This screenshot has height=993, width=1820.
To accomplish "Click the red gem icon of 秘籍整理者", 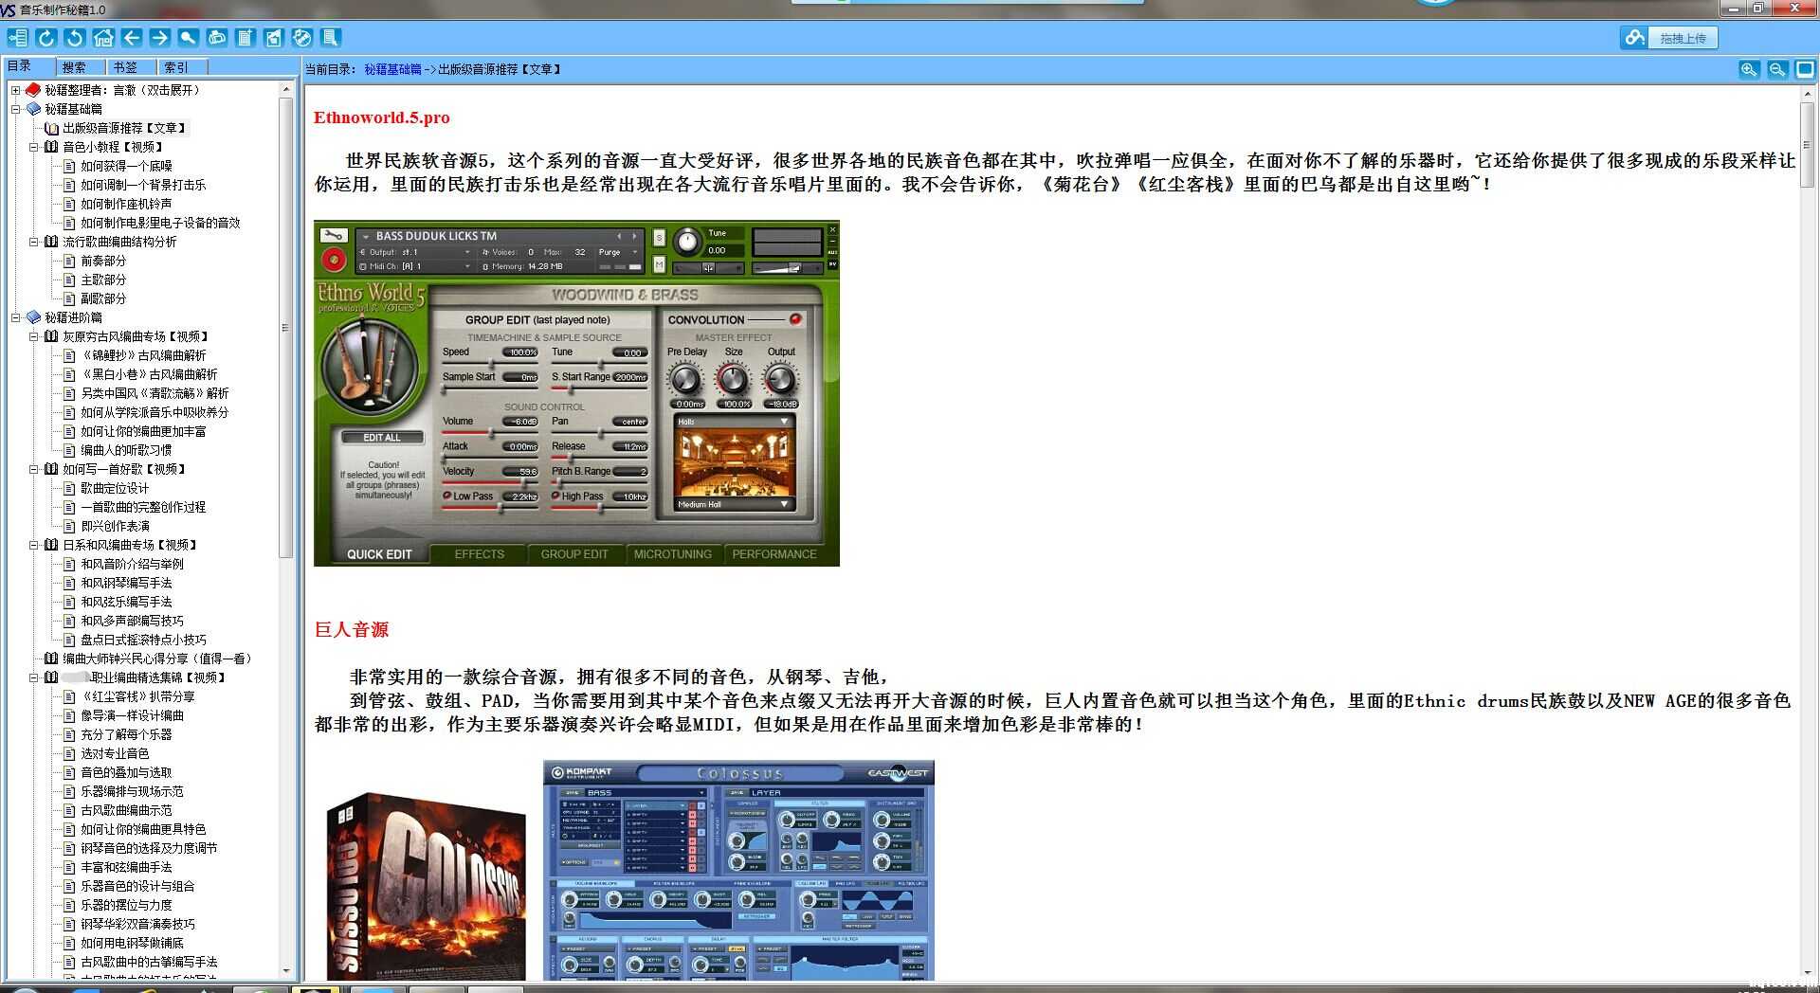I will tap(33, 90).
